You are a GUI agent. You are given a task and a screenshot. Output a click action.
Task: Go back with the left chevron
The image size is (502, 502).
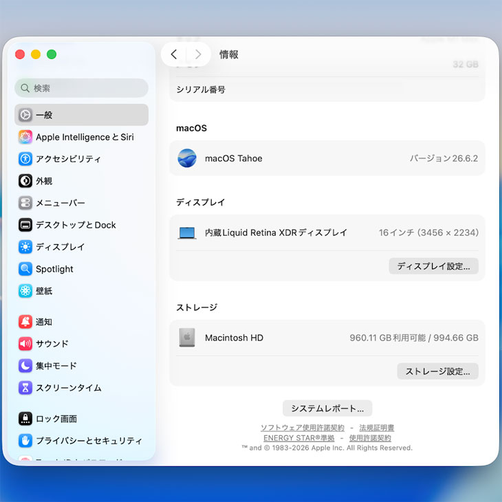click(x=174, y=54)
